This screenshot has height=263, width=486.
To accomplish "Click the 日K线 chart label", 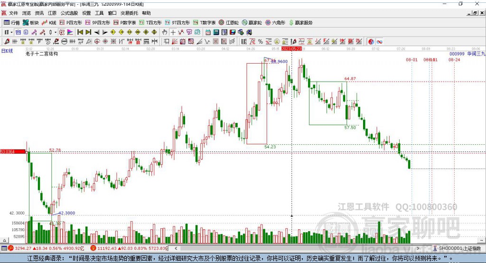I will pos(7,51).
